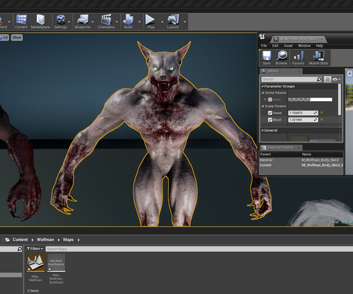Open the Details eye view options
This screenshot has width=353, height=294.
click(337, 79)
